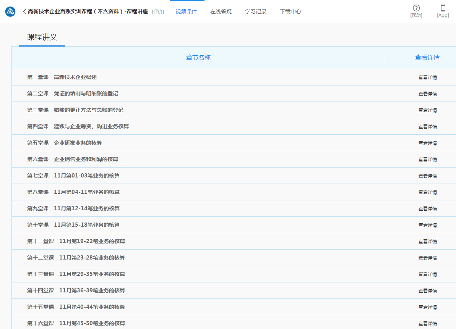
Task: Select chapter title 第六堂课 企业销售业务和利润的核算
Action: 73,159
